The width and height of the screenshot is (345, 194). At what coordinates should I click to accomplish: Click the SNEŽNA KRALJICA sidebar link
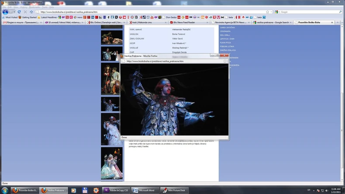(228, 50)
